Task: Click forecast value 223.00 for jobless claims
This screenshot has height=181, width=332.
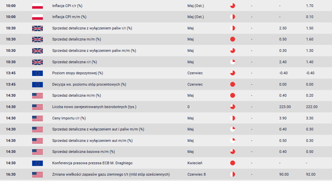Action: click(285, 107)
